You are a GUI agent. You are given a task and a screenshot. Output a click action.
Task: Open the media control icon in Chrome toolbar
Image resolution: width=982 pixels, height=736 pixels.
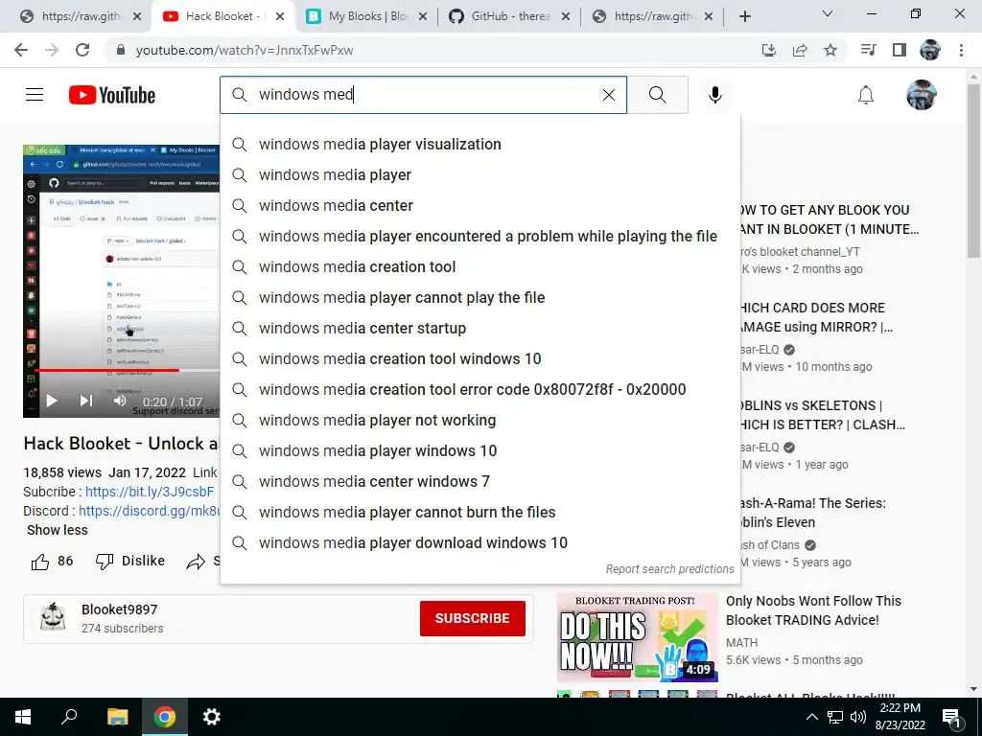tap(868, 50)
